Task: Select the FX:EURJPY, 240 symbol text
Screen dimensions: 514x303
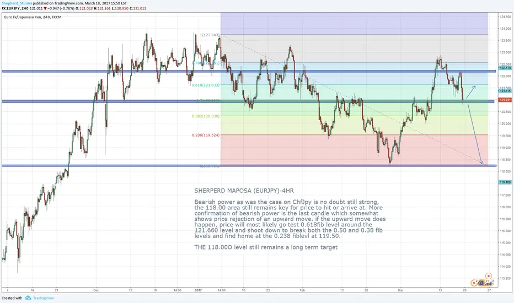Action: (x=15, y=8)
